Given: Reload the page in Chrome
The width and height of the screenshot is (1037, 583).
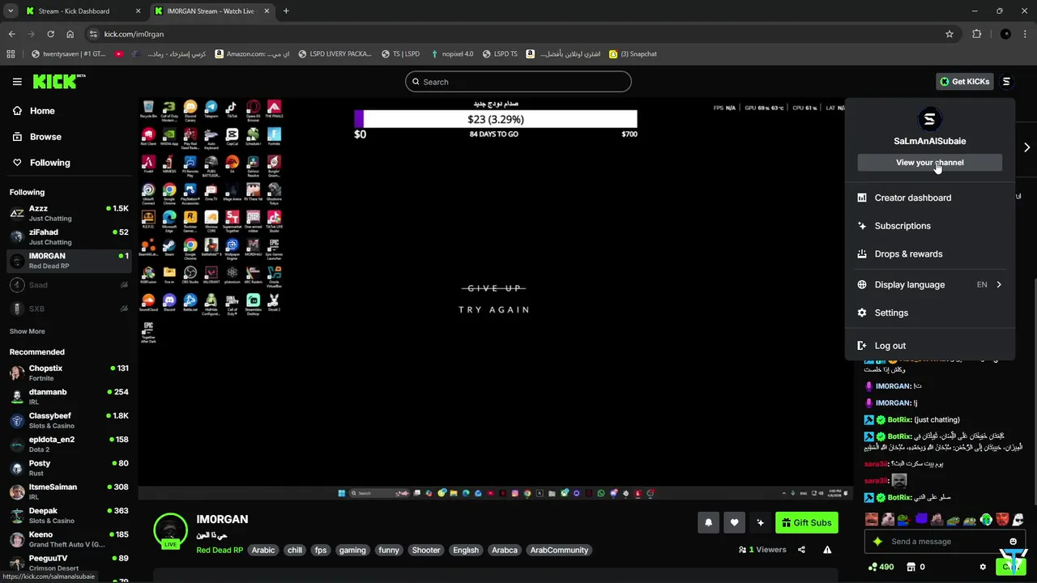Looking at the screenshot, I should point(50,34).
